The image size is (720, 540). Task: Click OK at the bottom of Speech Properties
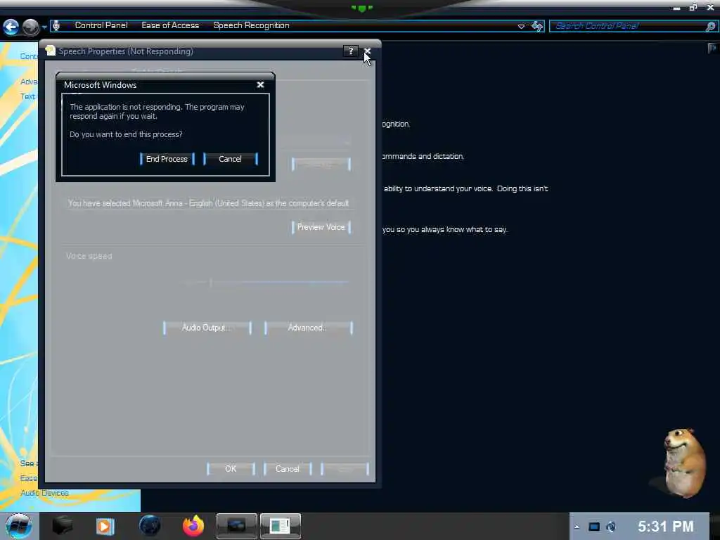tap(231, 469)
